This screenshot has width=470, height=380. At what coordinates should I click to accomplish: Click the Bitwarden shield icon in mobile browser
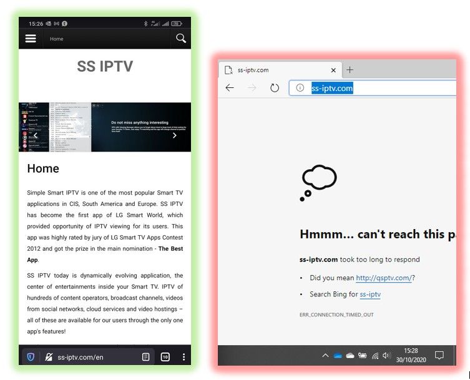tap(31, 357)
